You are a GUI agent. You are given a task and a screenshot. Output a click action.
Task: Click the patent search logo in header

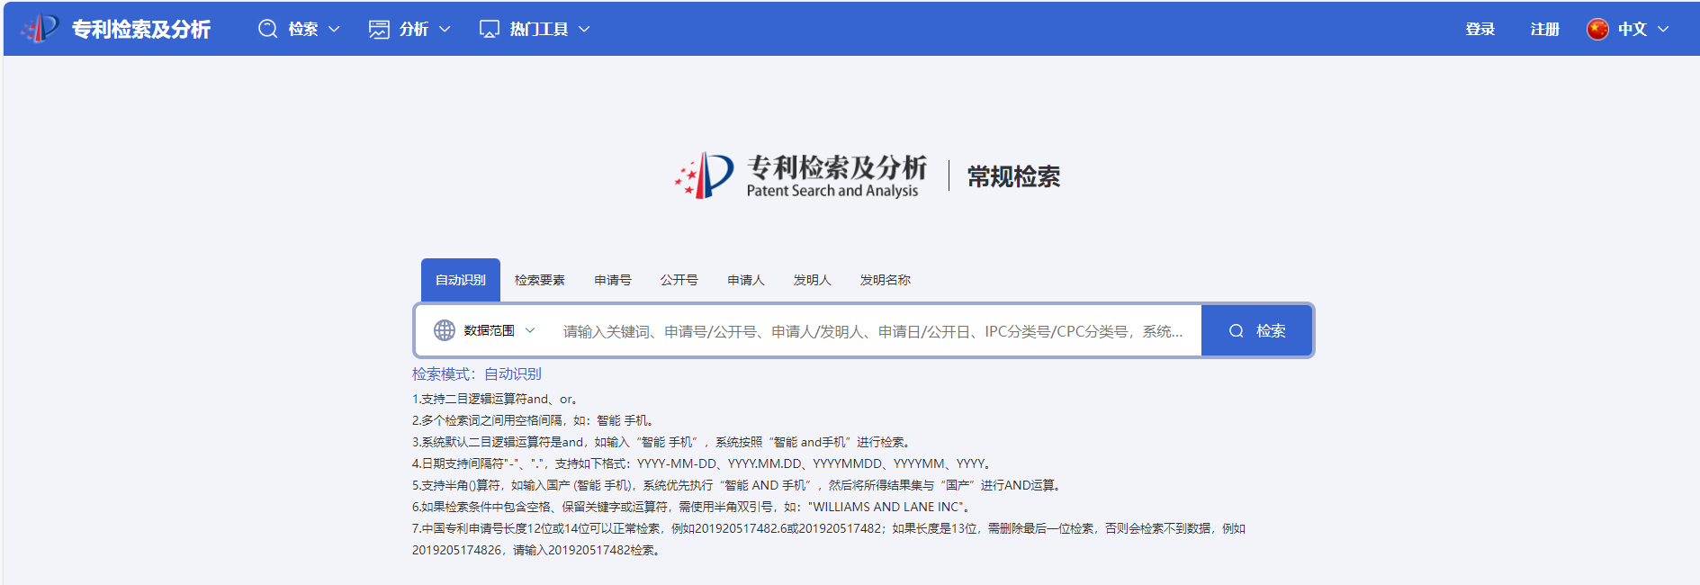click(x=40, y=29)
